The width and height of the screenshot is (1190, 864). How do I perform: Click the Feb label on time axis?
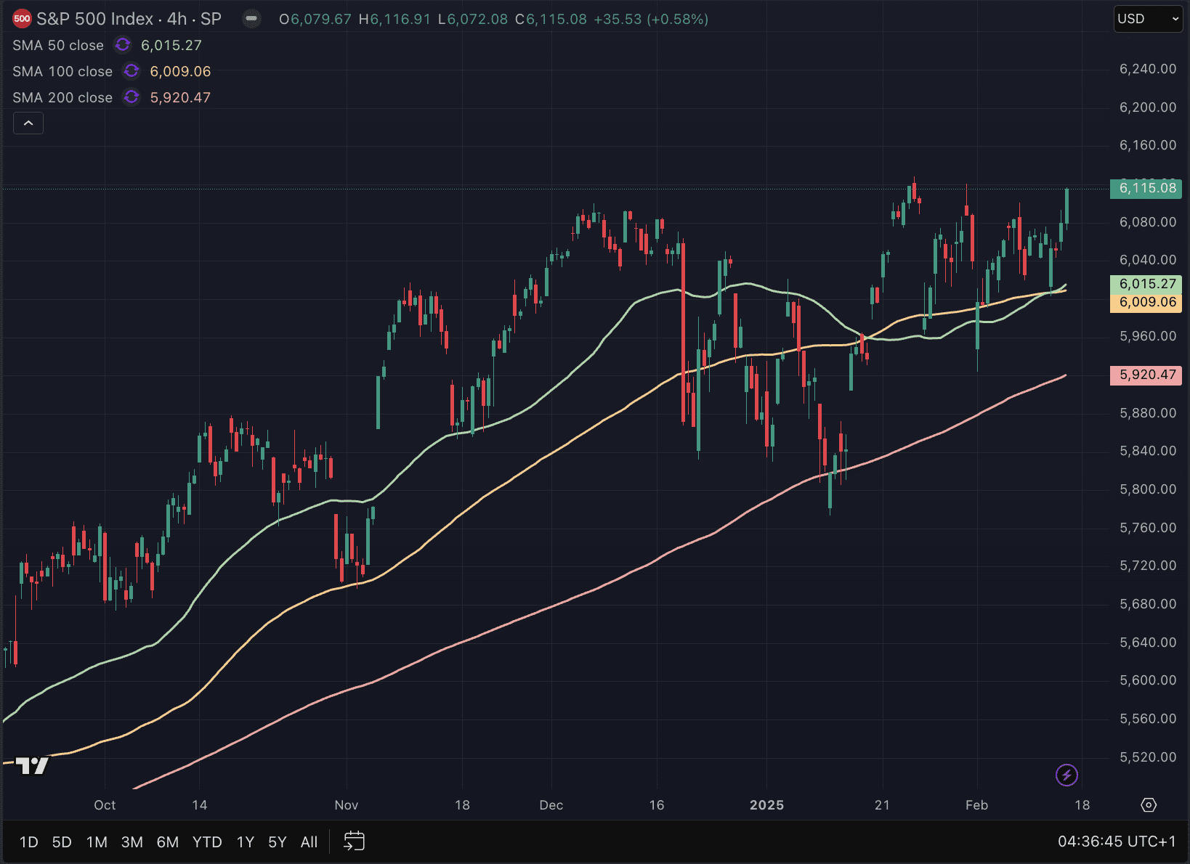(976, 804)
